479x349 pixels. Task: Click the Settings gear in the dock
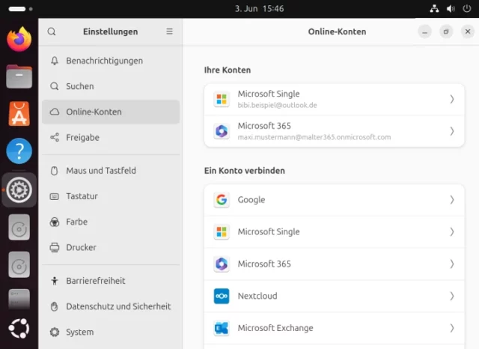(x=19, y=189)
